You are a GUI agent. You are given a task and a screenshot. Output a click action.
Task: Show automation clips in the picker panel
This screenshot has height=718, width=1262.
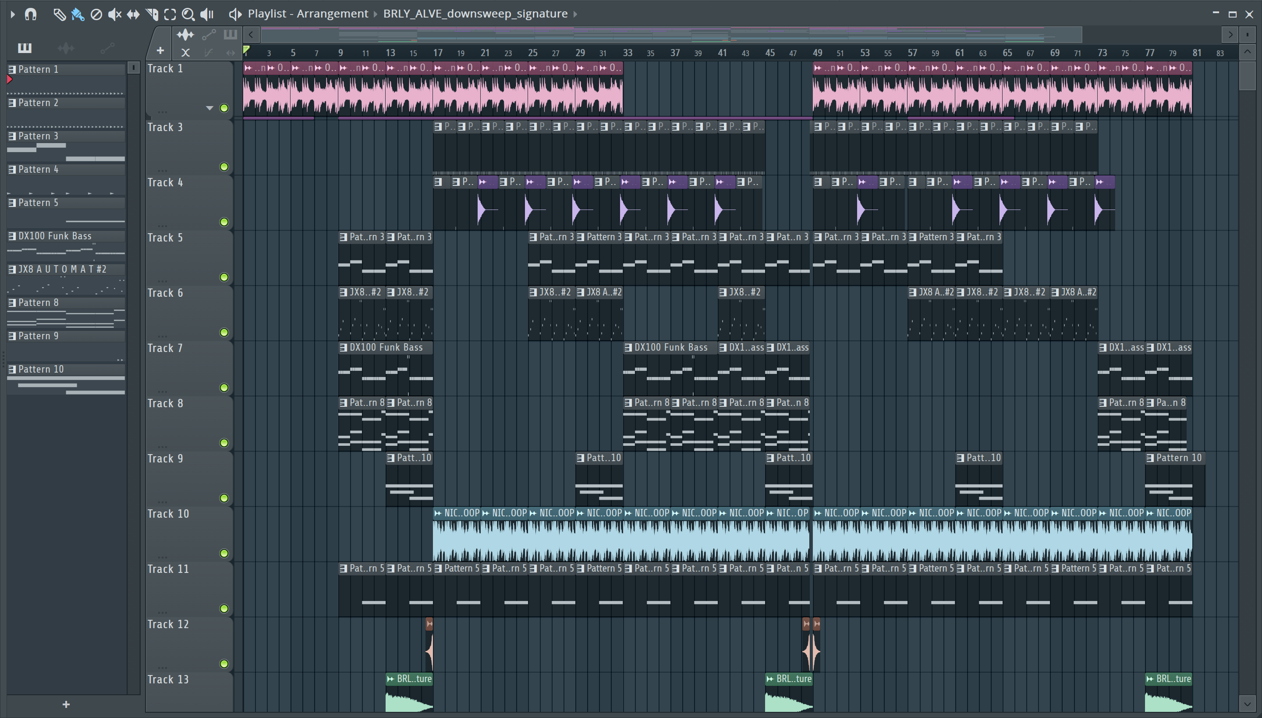[x=107, y=48]
